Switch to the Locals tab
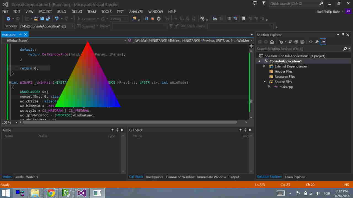This screenshot has width=353, height=198. point(19,177)
